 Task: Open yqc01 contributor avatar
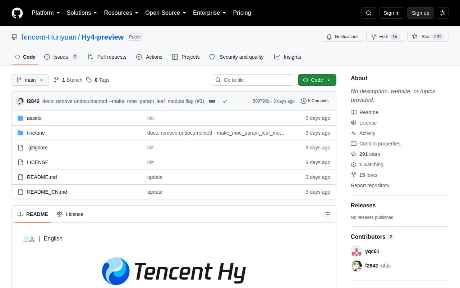[356, 251]
